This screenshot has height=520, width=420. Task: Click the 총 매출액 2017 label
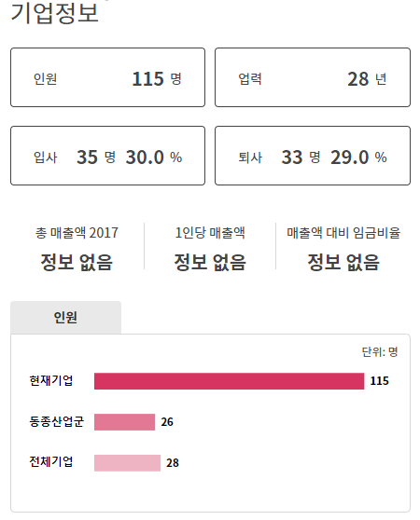coord(77,233)
